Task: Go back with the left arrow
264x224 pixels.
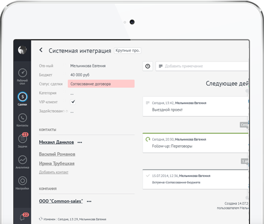Action: (41, 50)
